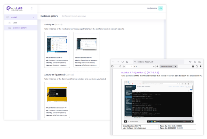Image resolution: width=207 pixels, height=139 pixels.
Task: Zoom in on the PDF document
Action: [157, 66]
